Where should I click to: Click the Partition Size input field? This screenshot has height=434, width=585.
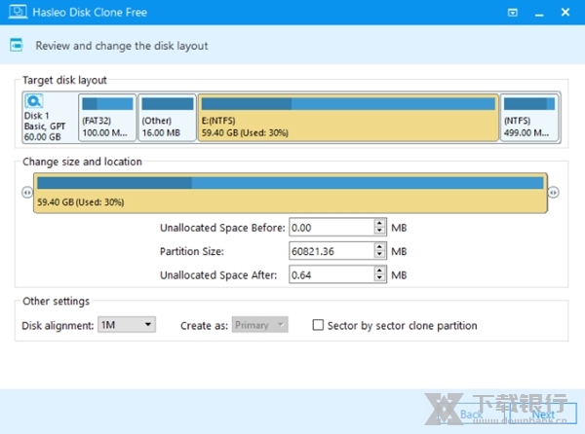[x=330, y=251]
